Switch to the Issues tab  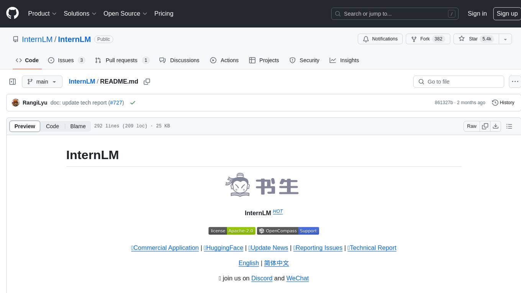tap(67, 60)
